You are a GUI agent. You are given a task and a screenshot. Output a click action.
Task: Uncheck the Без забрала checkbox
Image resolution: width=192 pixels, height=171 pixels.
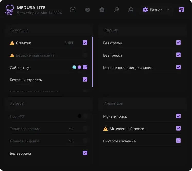[85, 153]
